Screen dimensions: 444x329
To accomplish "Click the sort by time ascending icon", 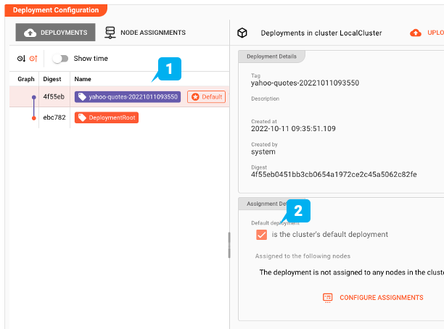I will pos(33,59).
